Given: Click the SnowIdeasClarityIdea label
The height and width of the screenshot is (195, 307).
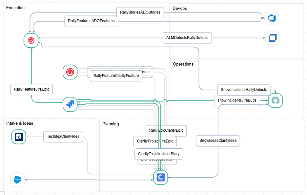Looking at the screenshot, I should pyautogui.click(x=218, y=141).
